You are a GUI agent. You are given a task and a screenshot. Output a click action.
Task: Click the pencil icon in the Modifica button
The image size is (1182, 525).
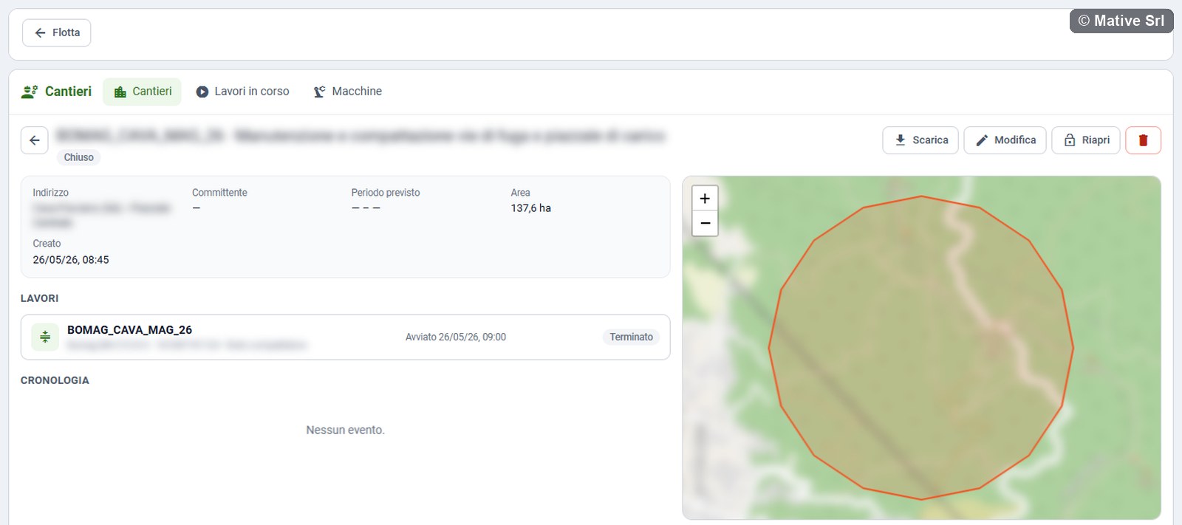pyautogui.click(x=982, y=140)
